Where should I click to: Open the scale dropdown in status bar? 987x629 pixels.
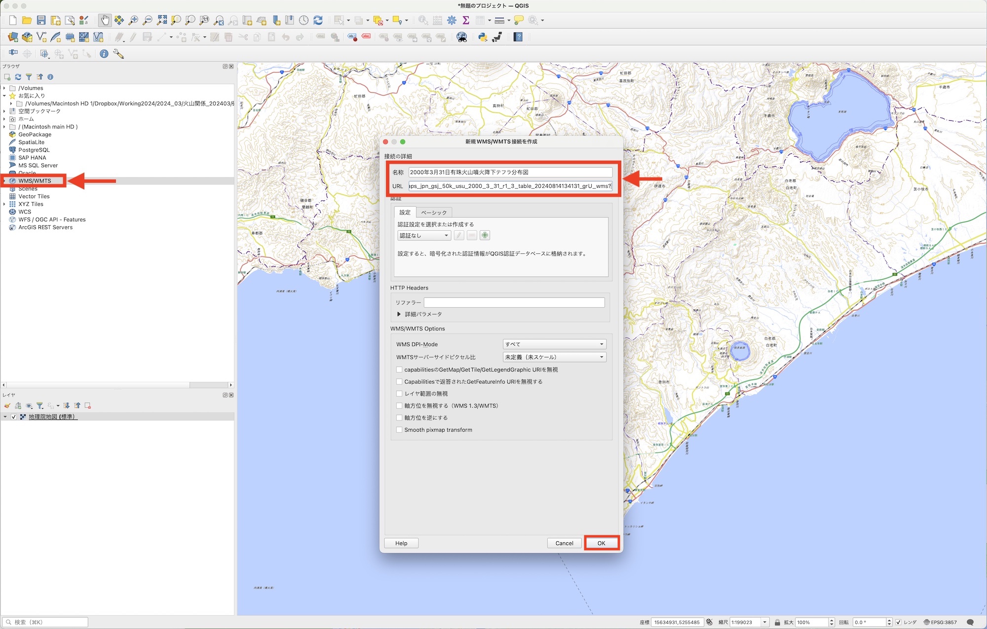[x=764, y=622]
